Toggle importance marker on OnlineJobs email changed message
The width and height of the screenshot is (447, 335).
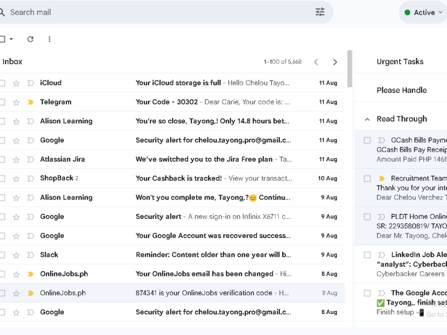pos(30,274)
